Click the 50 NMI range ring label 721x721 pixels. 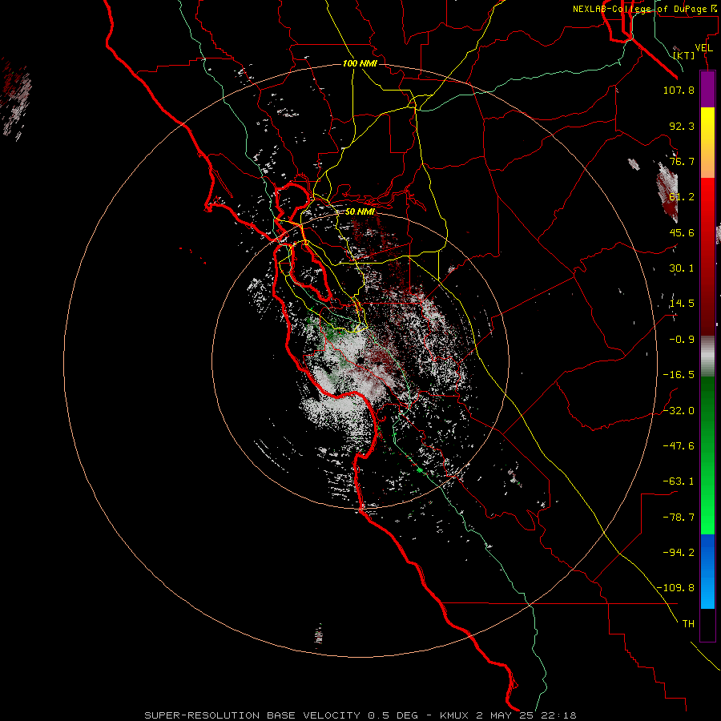[360, 212]
